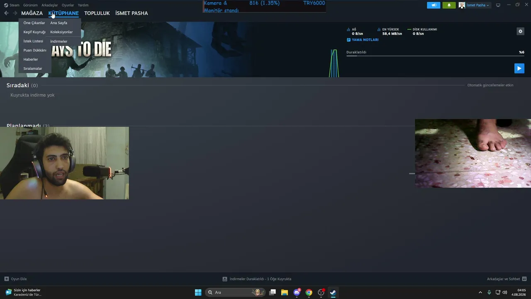Launch File Explorer from the taskbar
Viewport: 531px width, 299px height.
coord(285,292)
